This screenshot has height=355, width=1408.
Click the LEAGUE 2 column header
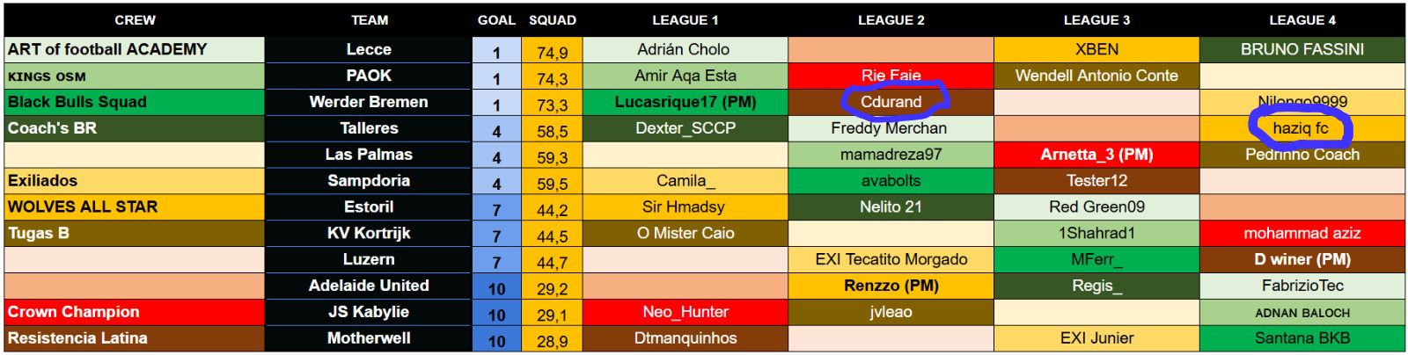(x=891, y=19)
